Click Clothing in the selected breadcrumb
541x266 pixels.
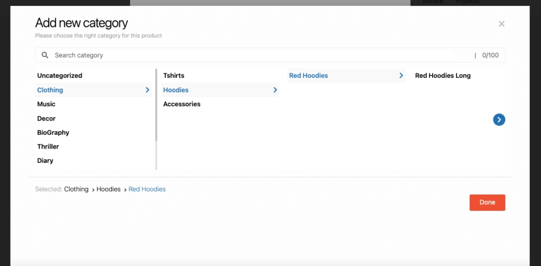[x=76, y=189]
